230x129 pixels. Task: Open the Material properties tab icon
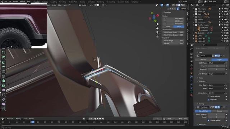(x=191, y=95)
